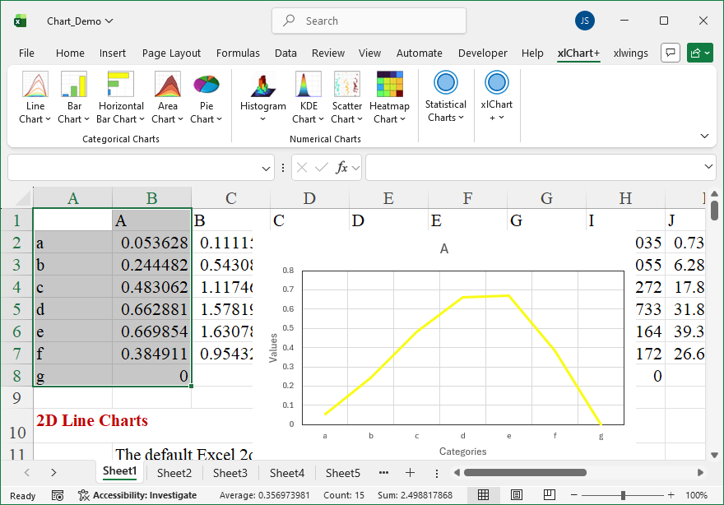This screenshot has height=505, width=724.
Task: Select the Horizontal Bar Chart icon
Action: pyautogui.click(x=121, y=86)
